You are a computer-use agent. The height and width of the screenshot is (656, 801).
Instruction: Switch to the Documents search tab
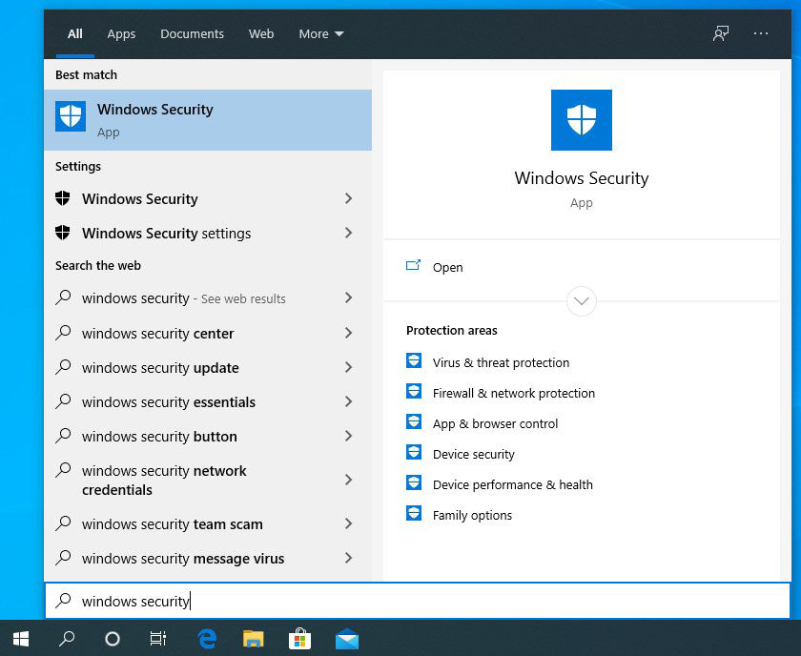[x=192, y=33]
